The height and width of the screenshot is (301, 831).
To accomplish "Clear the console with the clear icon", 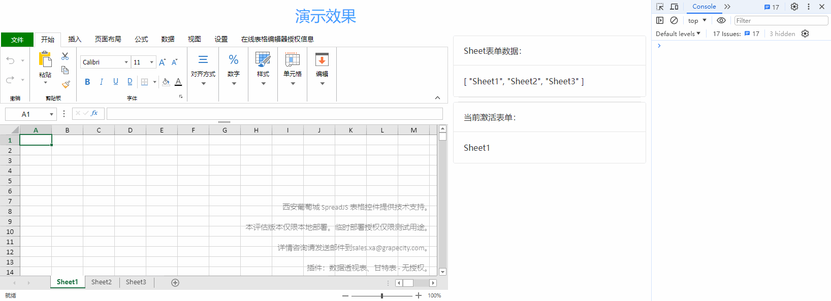I will click(x=674, y=20).
